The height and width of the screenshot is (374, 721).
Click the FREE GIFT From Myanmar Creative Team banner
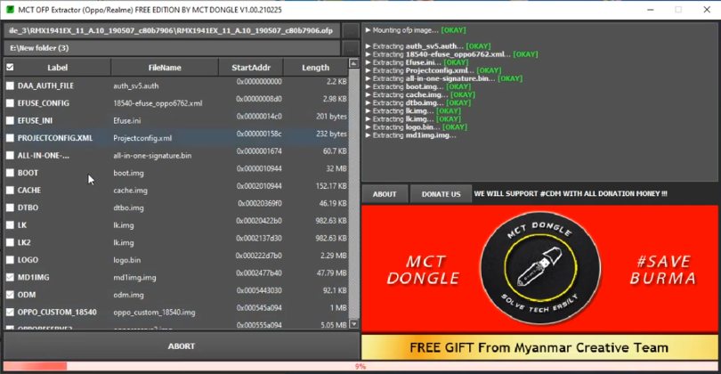click(539, 347)
